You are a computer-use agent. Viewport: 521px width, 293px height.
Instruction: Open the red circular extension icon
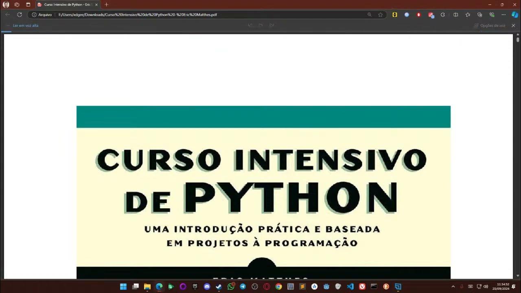coord(418,15)
